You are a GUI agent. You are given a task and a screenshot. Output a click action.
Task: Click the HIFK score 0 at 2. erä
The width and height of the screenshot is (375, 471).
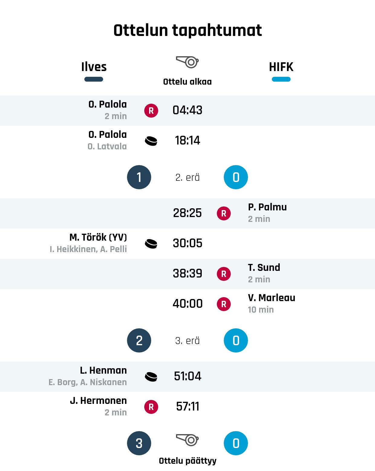(x=236, y=177)
